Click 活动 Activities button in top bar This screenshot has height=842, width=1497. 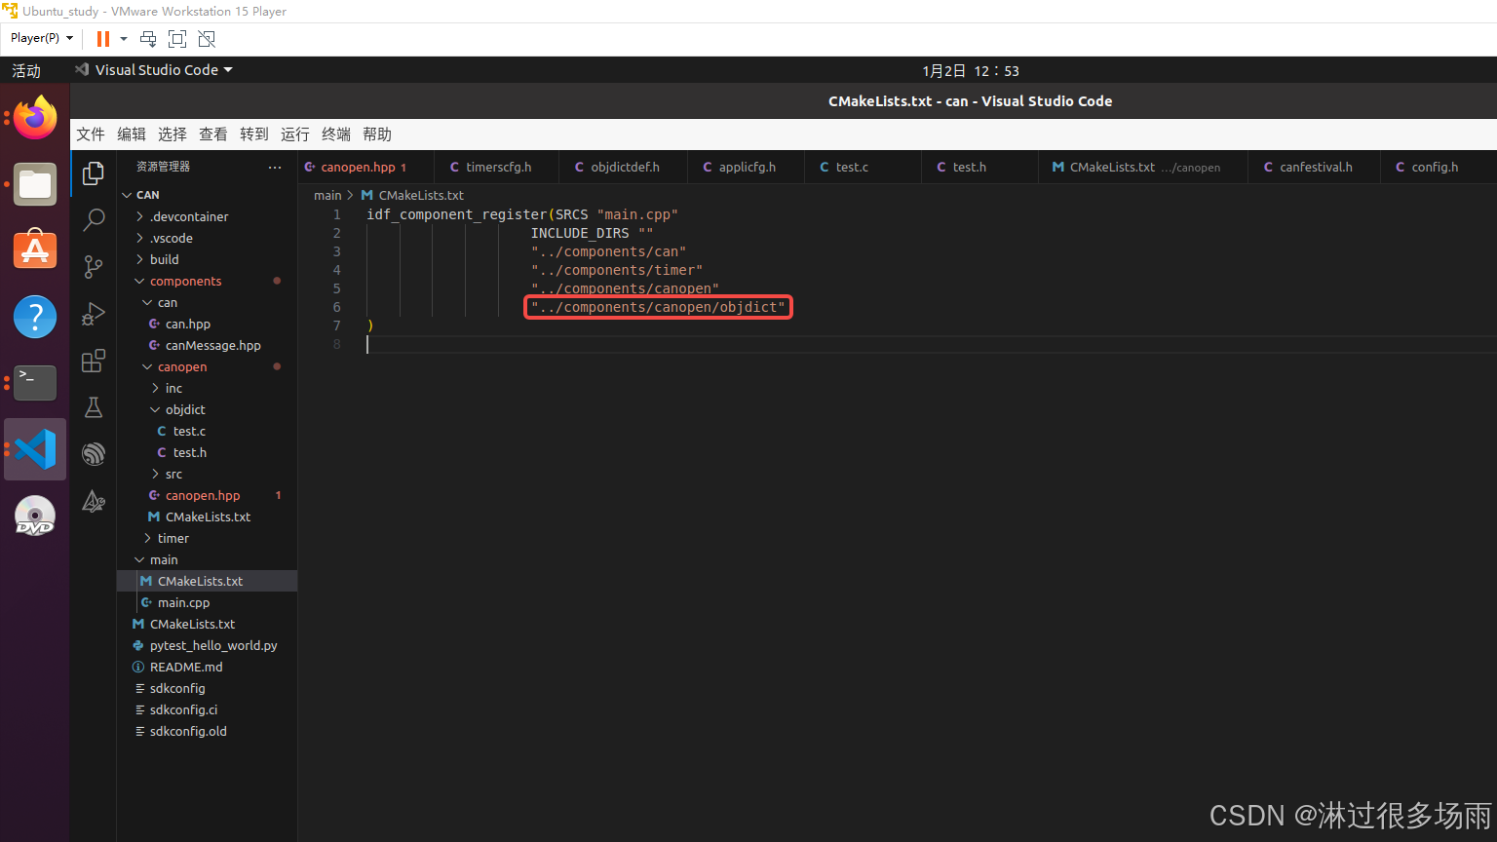[x=26, y=71]
